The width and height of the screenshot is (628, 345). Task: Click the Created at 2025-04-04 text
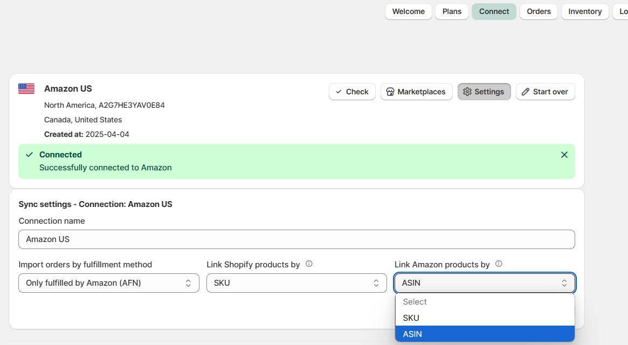[86, 134]
